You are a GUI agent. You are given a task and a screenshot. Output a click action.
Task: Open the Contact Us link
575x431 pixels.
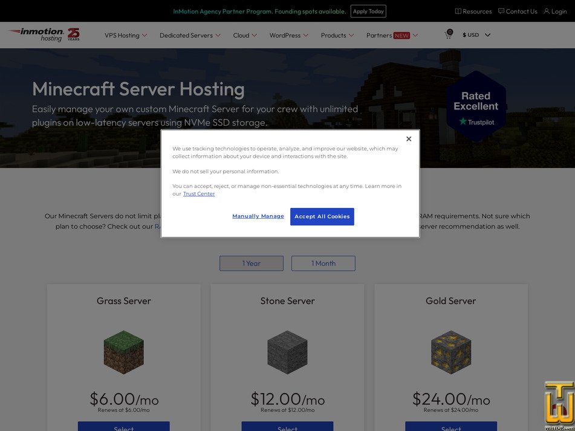point(518,11)
